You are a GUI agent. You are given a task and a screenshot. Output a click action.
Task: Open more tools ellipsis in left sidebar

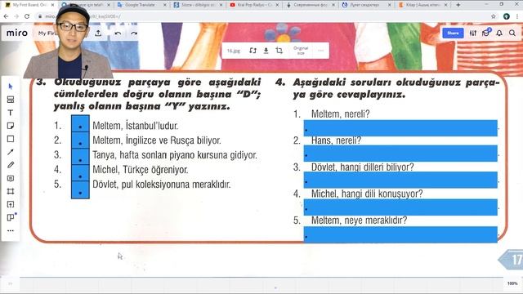click(x=11, y=230)
